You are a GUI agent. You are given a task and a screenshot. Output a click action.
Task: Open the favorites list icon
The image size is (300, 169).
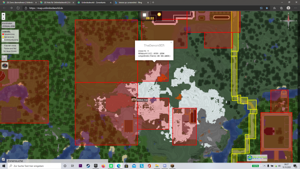274,8
